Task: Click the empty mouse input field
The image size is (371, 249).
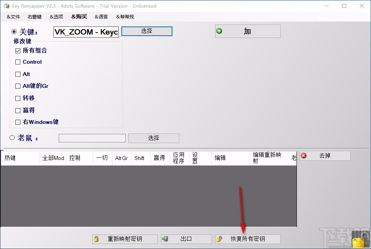Action: pyautogui.click(x=92, y=138)
